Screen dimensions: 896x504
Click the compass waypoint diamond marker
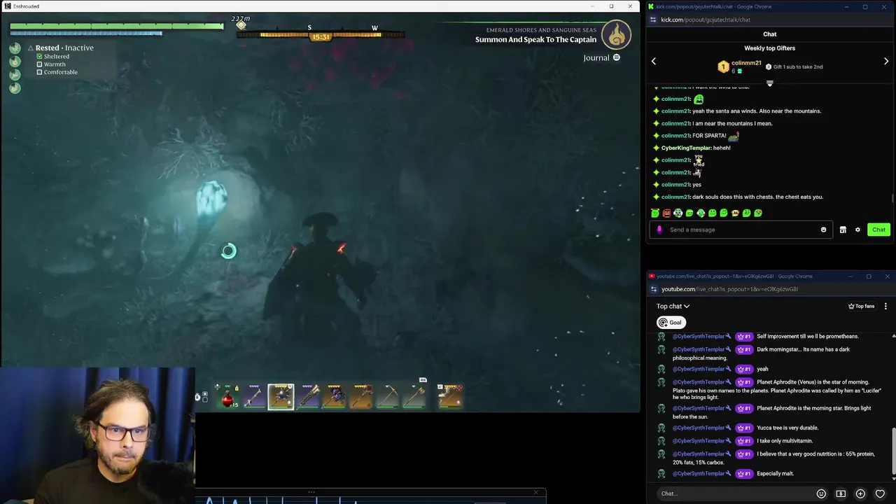[241, 26]
